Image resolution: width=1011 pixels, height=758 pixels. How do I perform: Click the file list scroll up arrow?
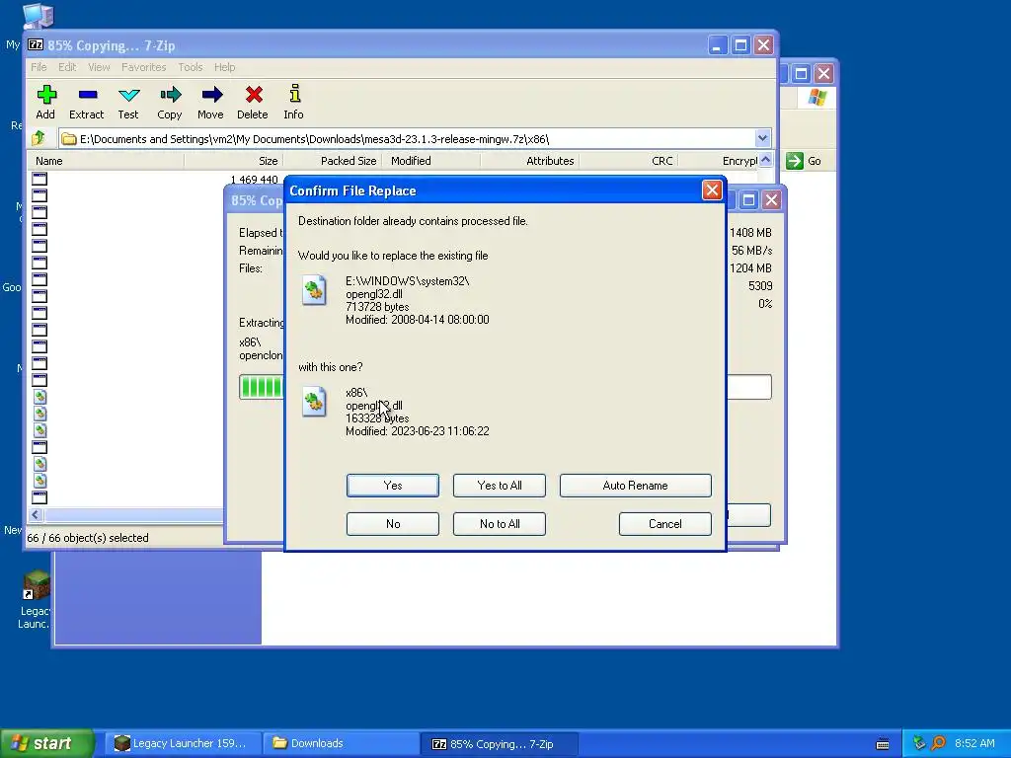tap(765, 160)
